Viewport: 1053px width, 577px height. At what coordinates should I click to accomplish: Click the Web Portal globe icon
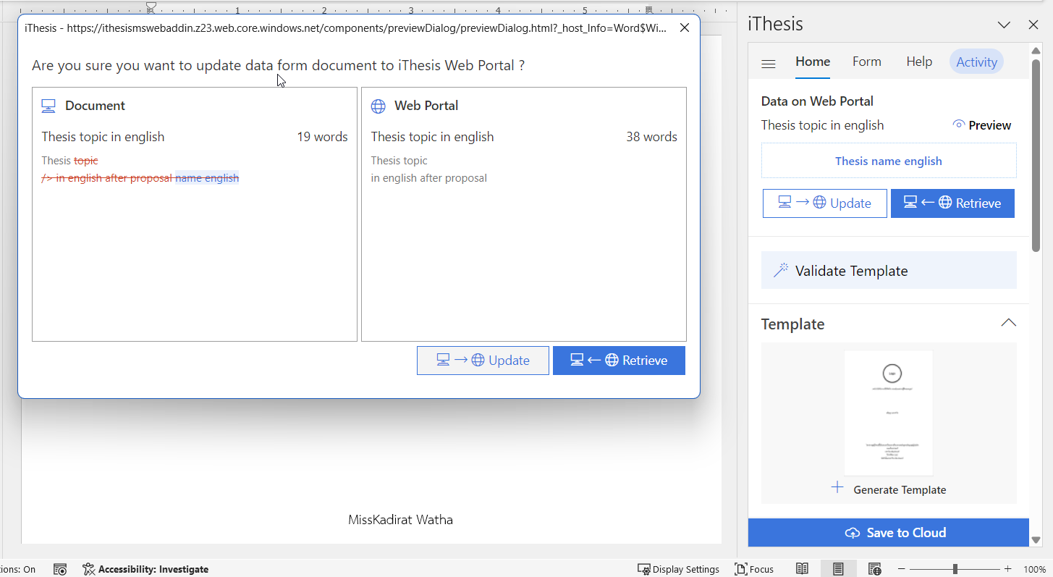378,106
